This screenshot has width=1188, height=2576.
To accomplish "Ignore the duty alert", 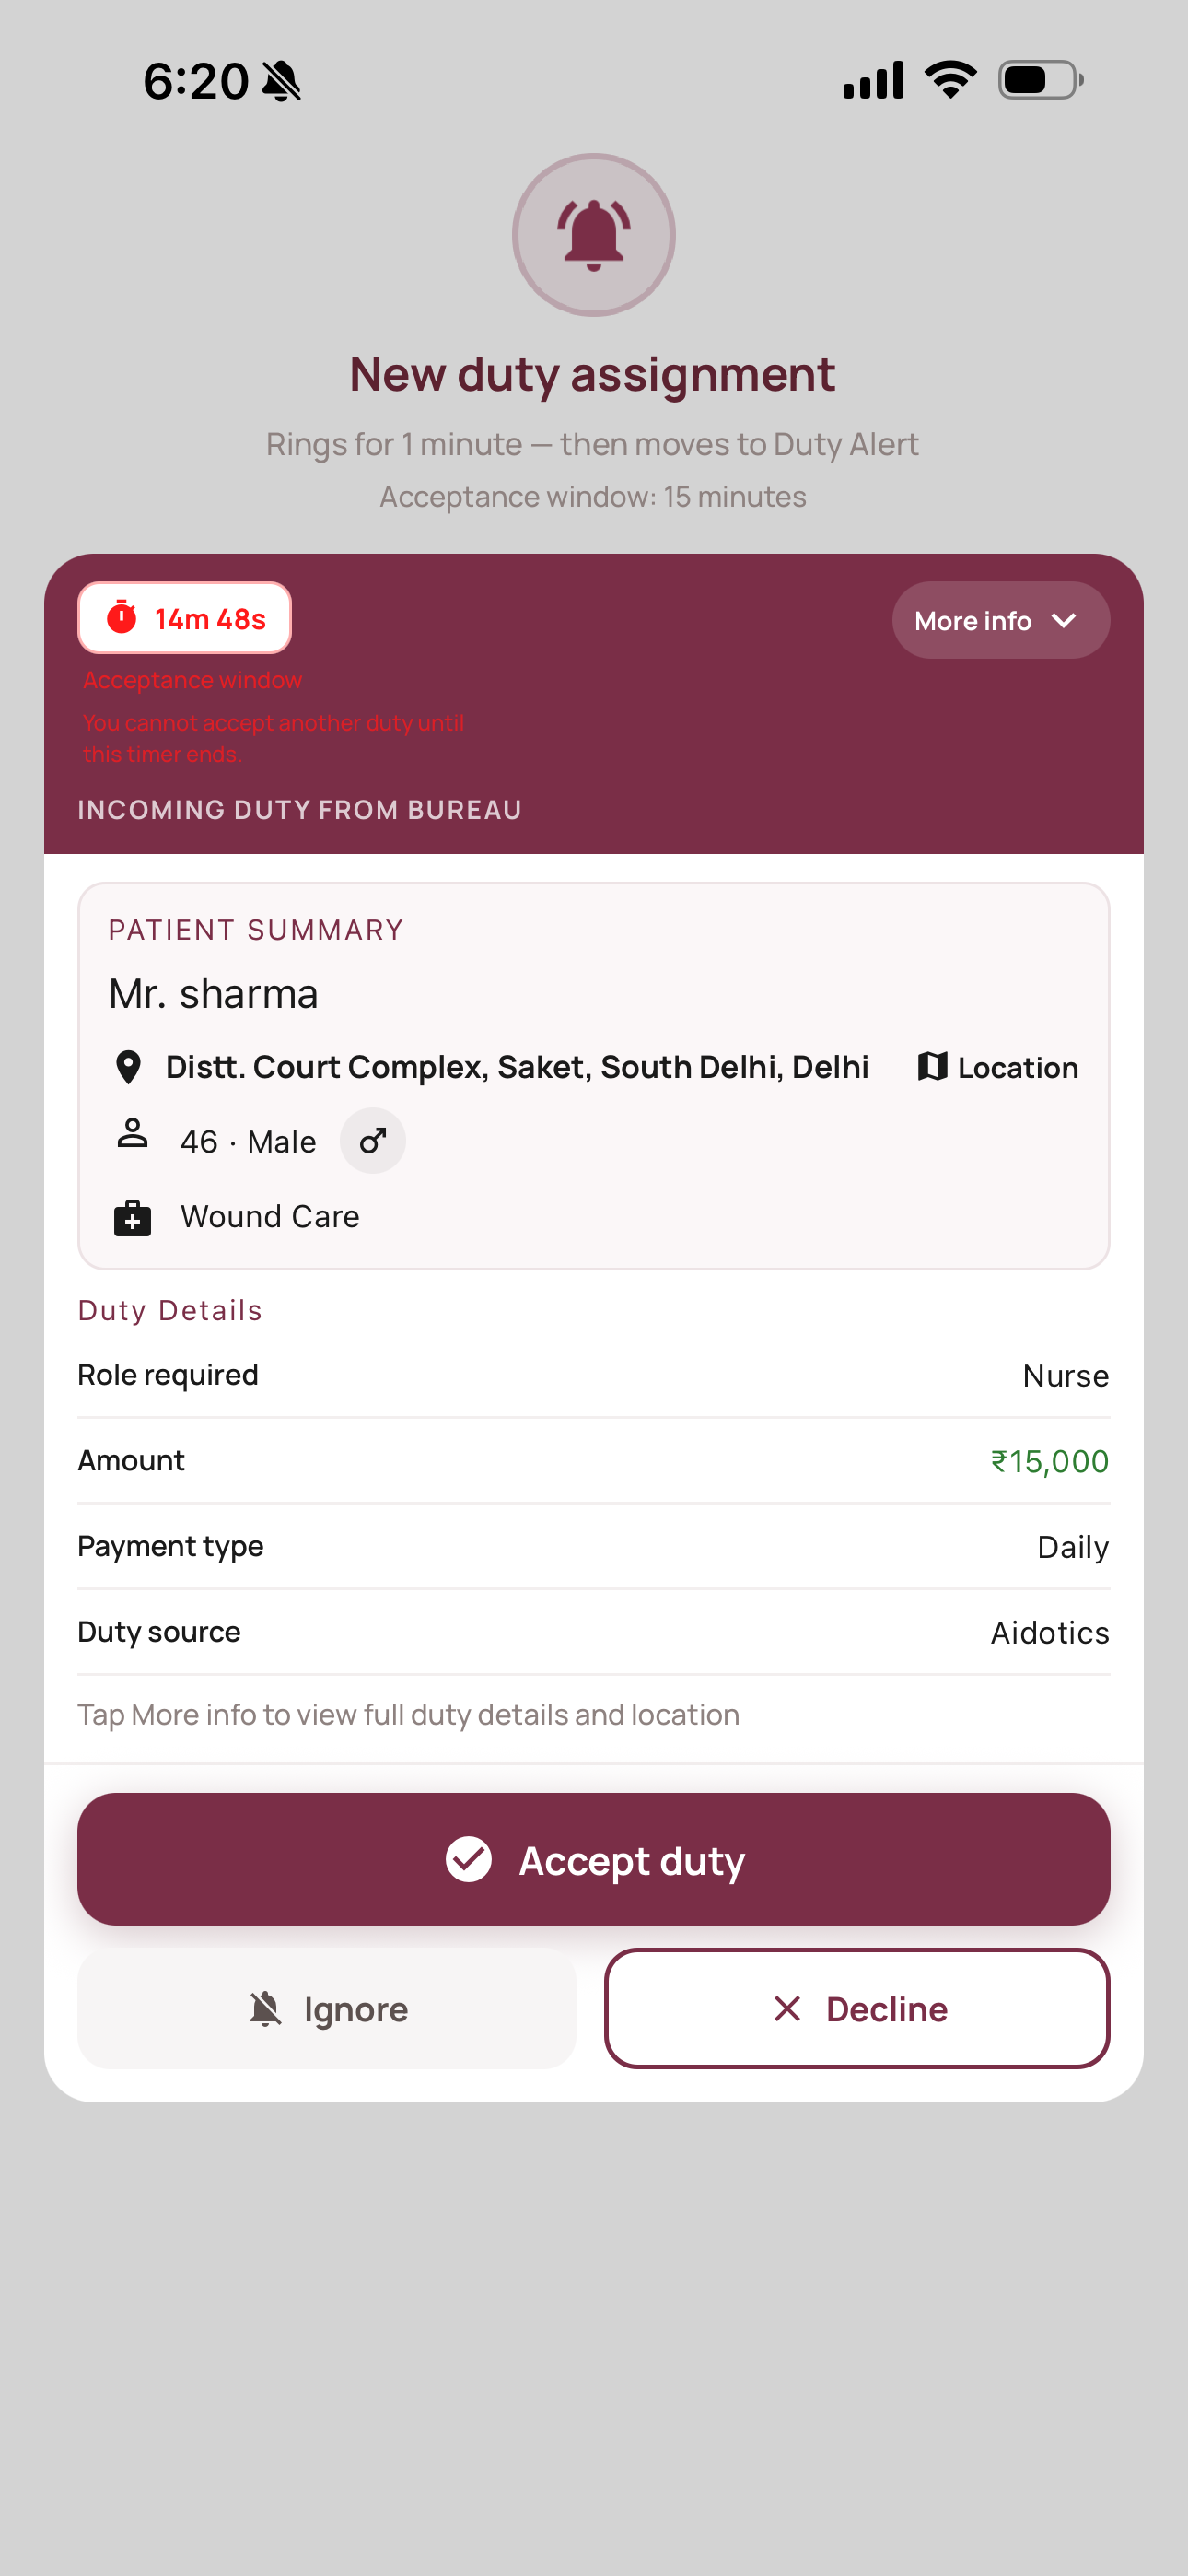I will (x=327, y=2008).
